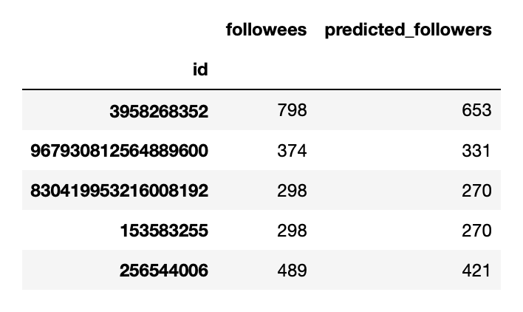Image resolution: width=523 pixels, height=312 pixels.
Task: Click followees 298 in row 153583255
Action: (293, 231)
